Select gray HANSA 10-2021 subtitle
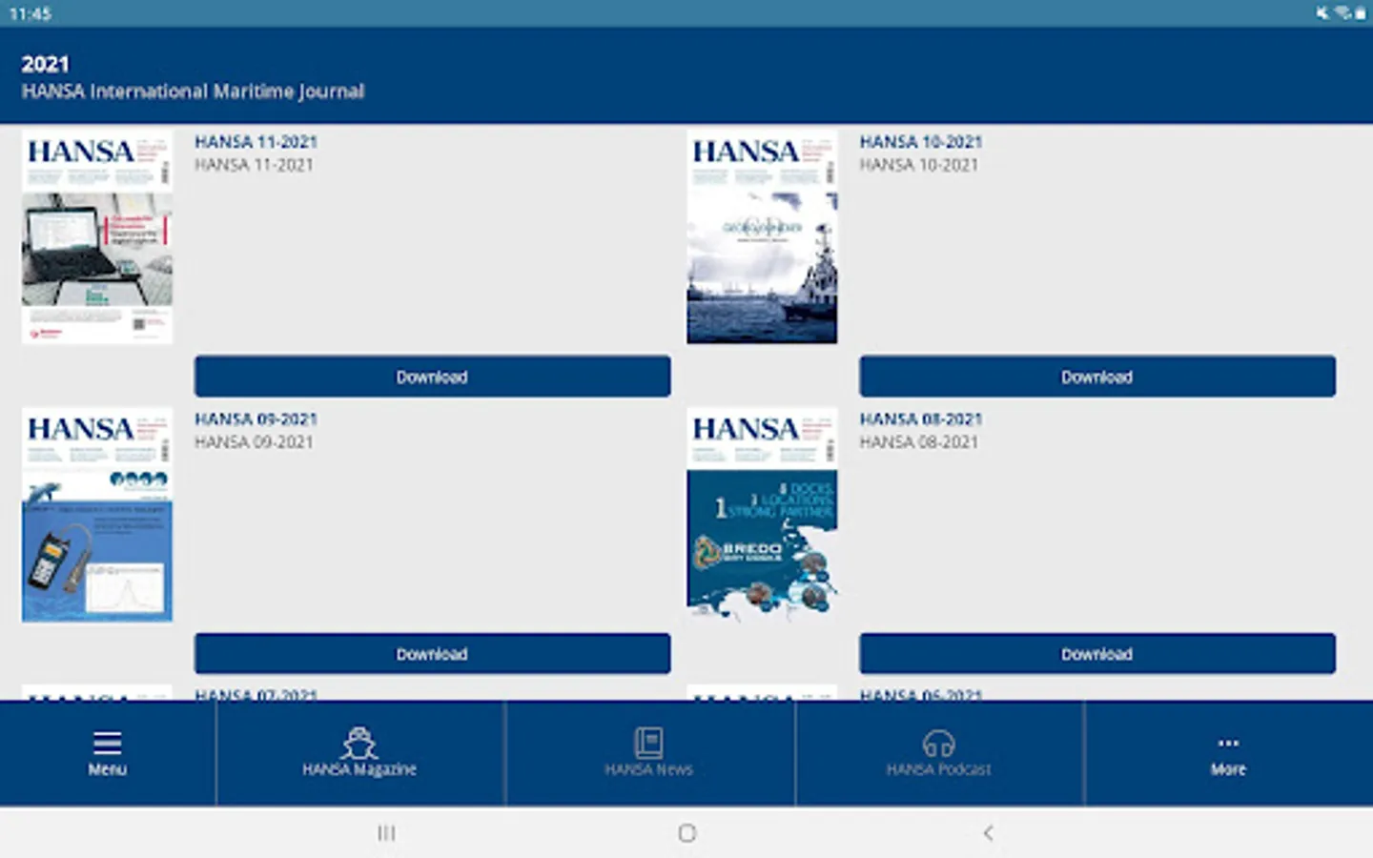The width and height of the screenshot is (1373, 858). point(918,165)
